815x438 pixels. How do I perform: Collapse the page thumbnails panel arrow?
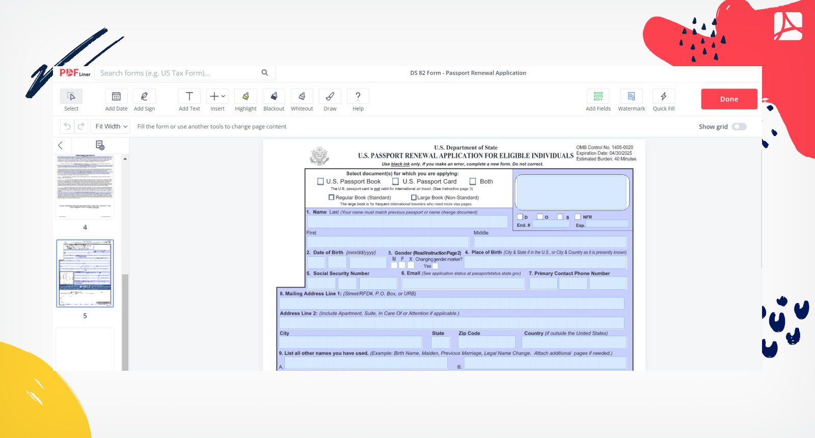61,146
